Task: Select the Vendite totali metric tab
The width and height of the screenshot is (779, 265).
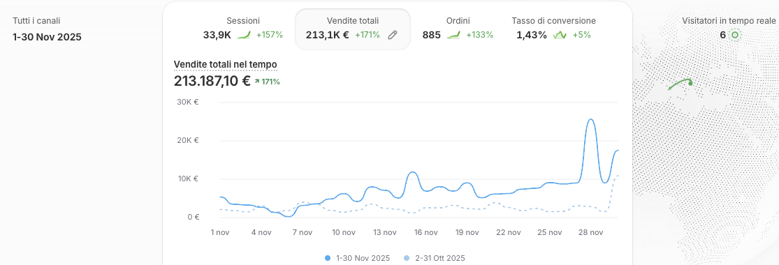Action: (x=353, y=29)
